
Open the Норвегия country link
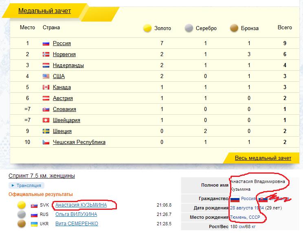pos(64,54)
